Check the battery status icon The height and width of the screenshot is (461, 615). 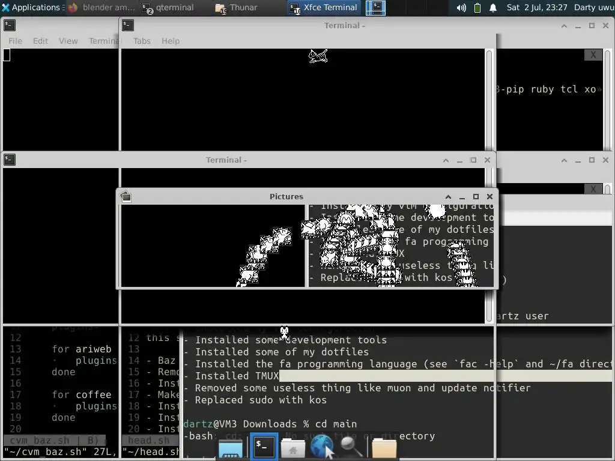[x=477, y=7]
